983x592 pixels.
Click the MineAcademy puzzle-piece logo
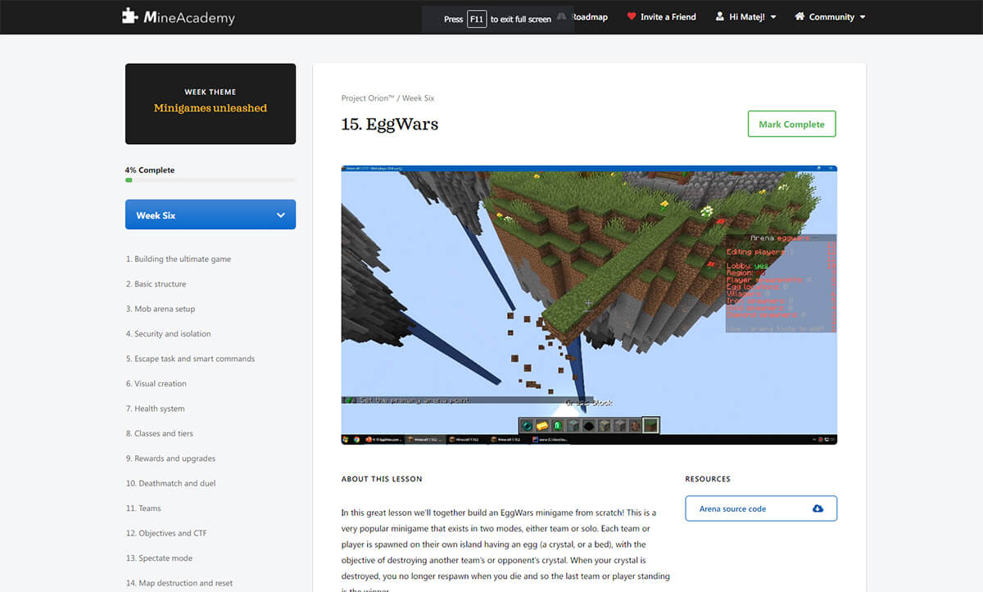[130, 16]
